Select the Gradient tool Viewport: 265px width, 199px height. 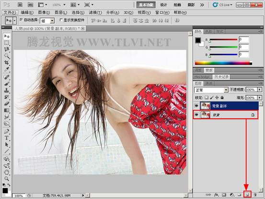click(x=7, y=110)
